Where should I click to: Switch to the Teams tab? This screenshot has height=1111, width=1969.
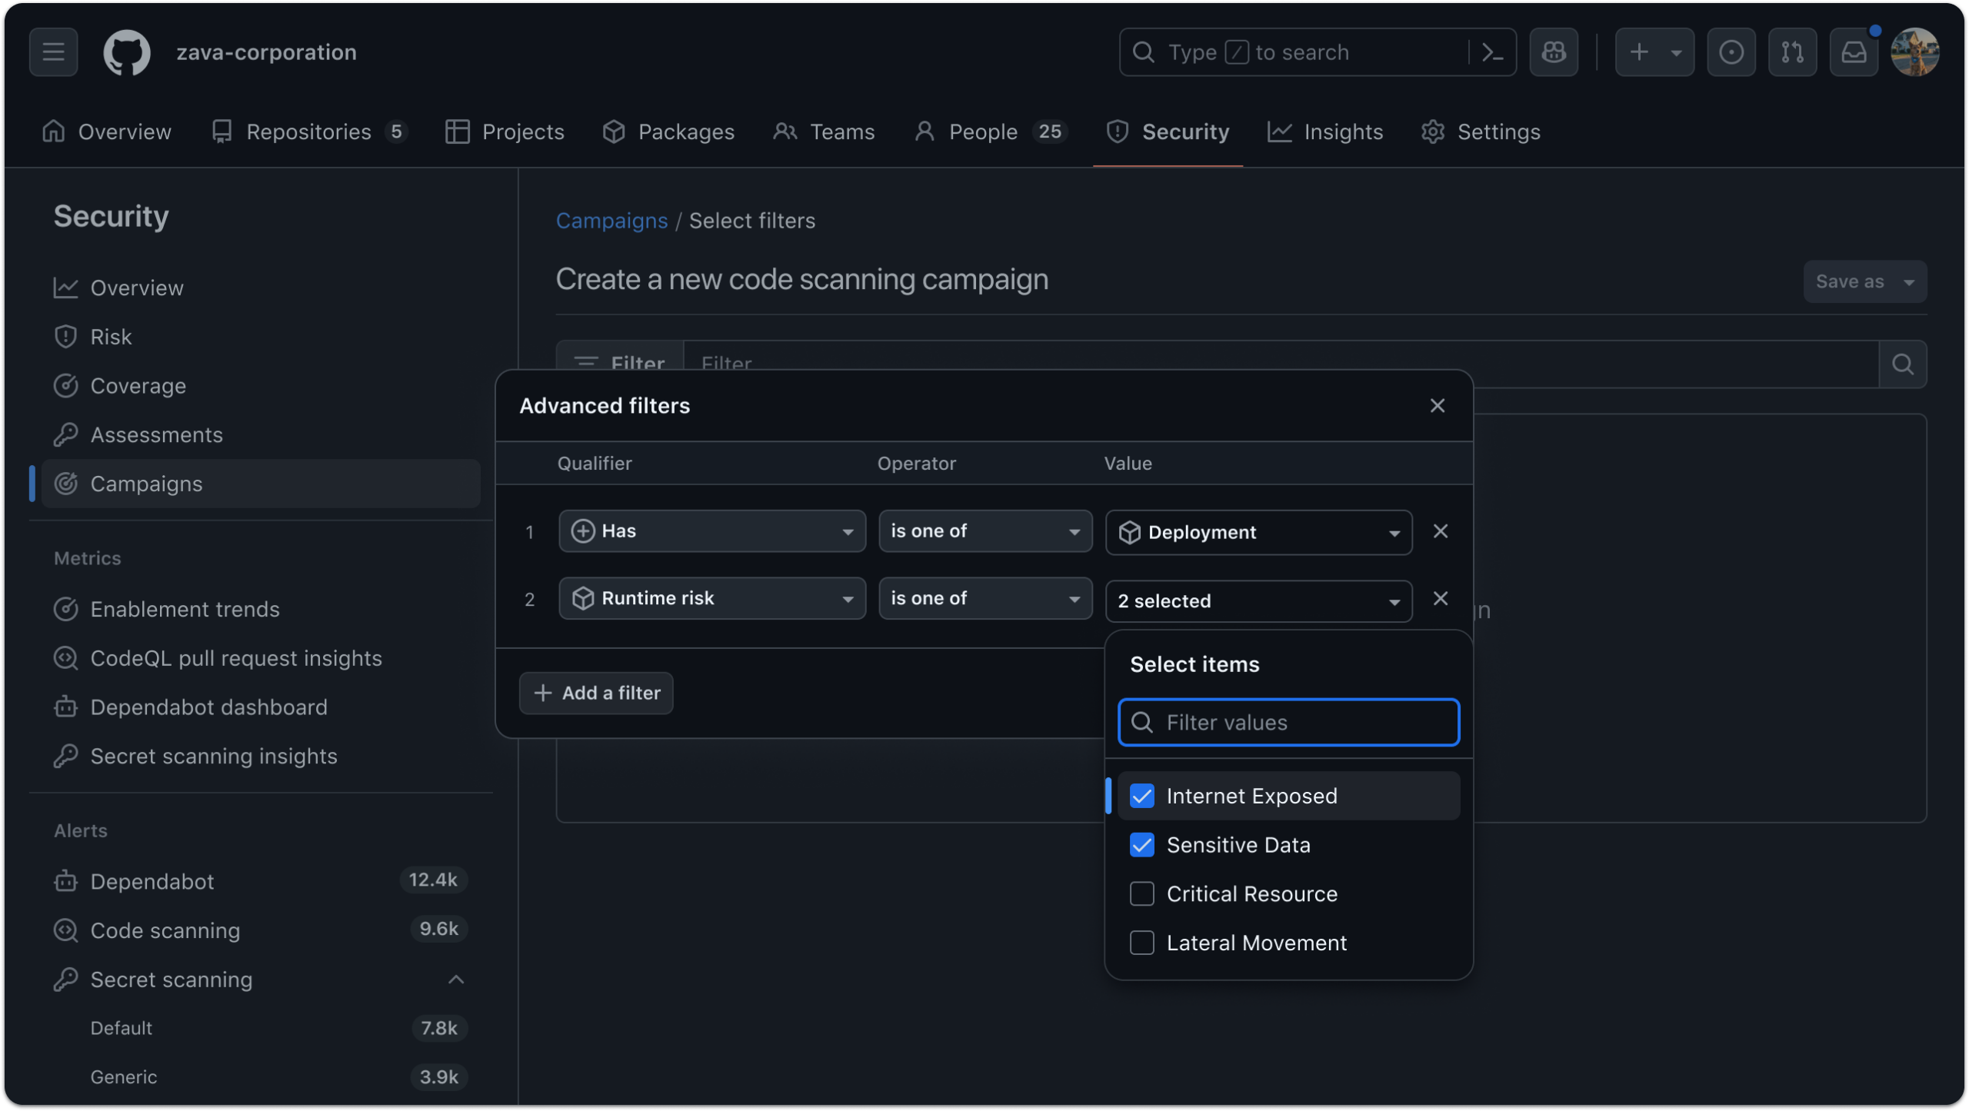click(x=824, y=131)
